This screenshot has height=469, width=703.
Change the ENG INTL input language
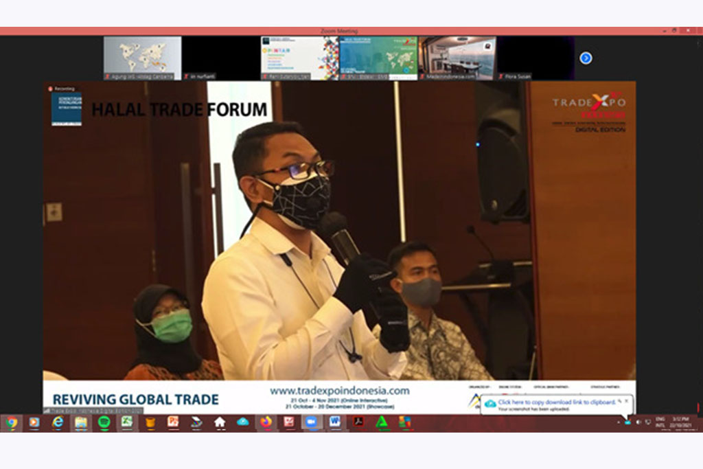point(660,422)
